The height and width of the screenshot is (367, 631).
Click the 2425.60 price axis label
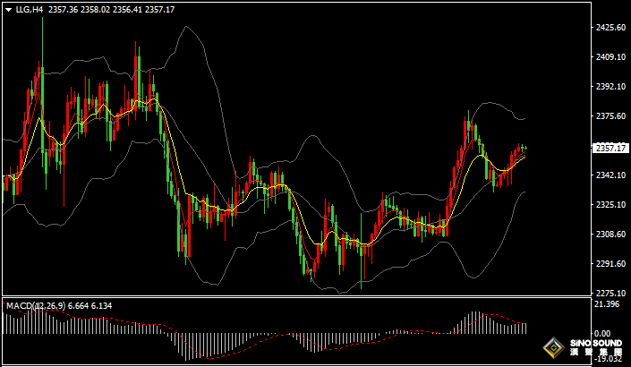610,28
